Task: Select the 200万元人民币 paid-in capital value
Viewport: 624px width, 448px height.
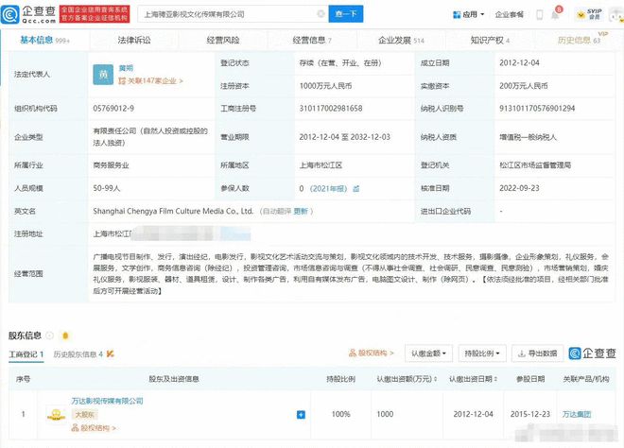Action: pos(524,86)
